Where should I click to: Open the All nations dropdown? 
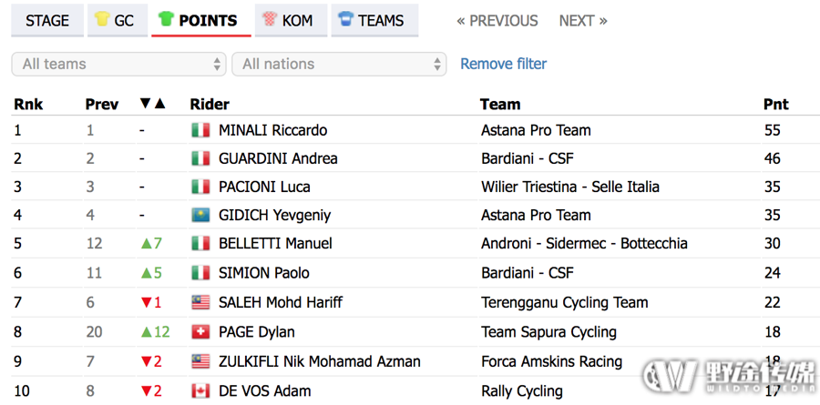coord(339,64)
